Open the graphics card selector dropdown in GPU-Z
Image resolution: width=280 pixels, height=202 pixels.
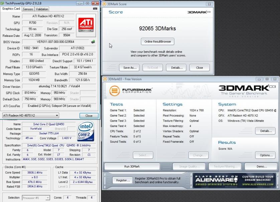point(30,116)
